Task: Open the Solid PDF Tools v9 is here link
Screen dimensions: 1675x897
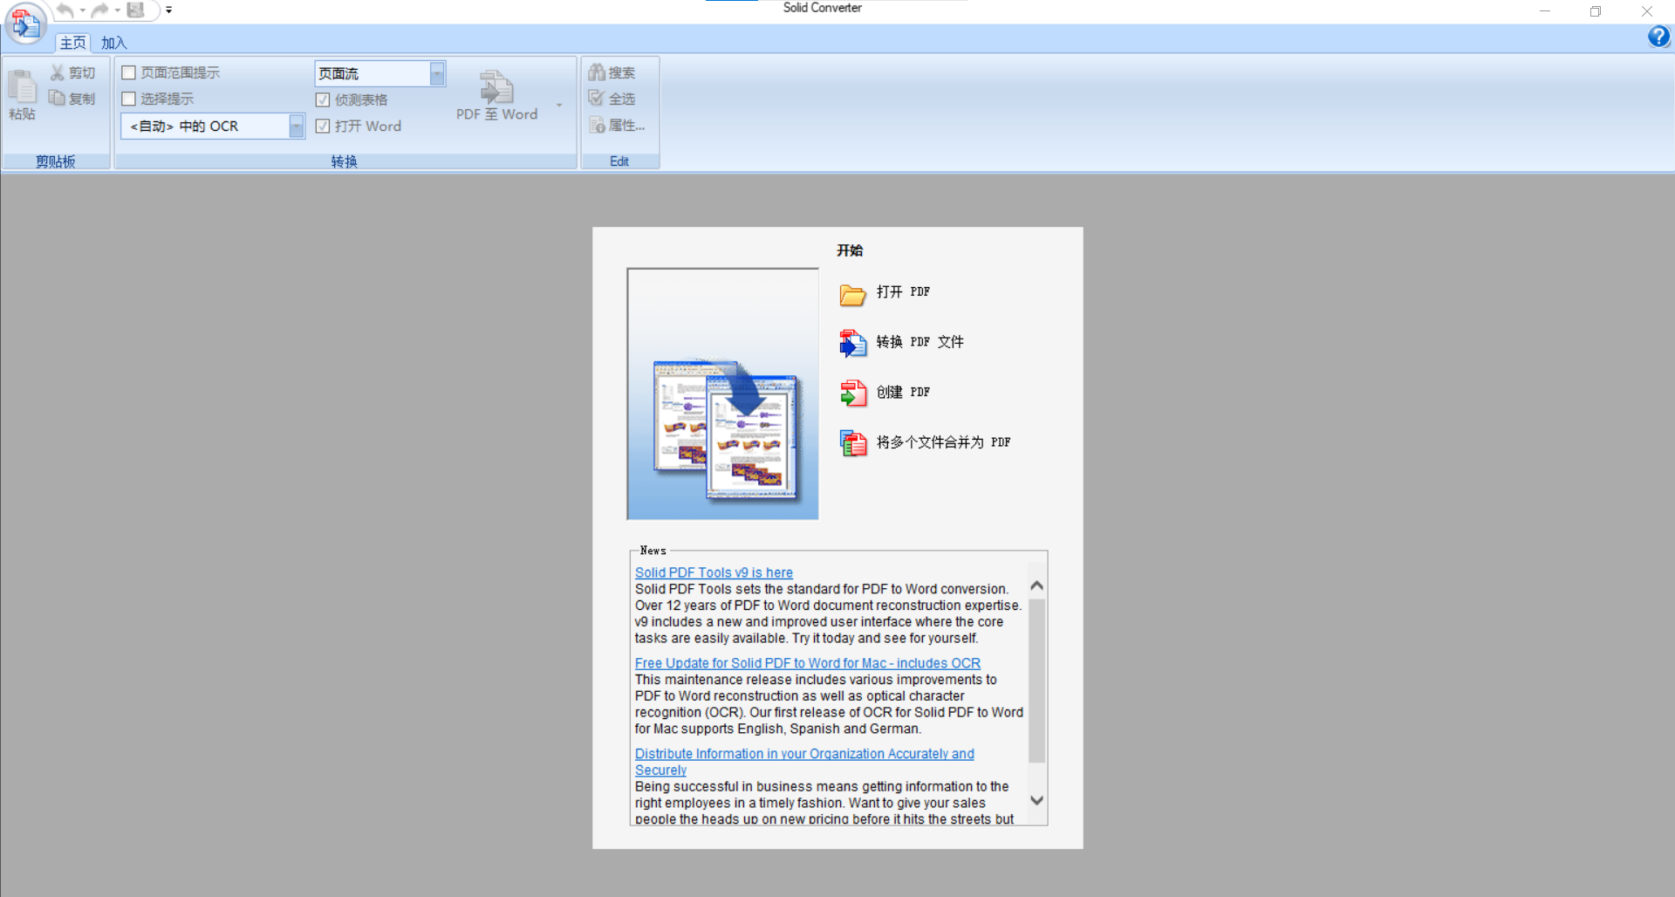Action: (x=714, y=572)
